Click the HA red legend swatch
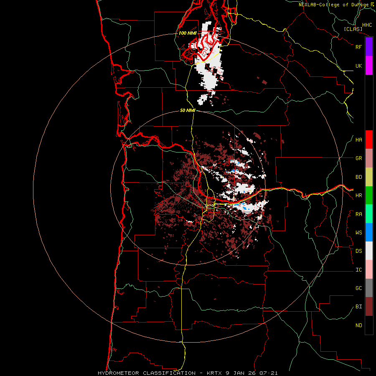The height and width of the screenshot is (376, 376). (x=369, y=140)
